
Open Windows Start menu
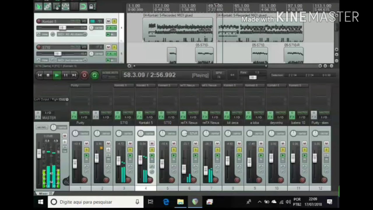(x=41, y=202)
